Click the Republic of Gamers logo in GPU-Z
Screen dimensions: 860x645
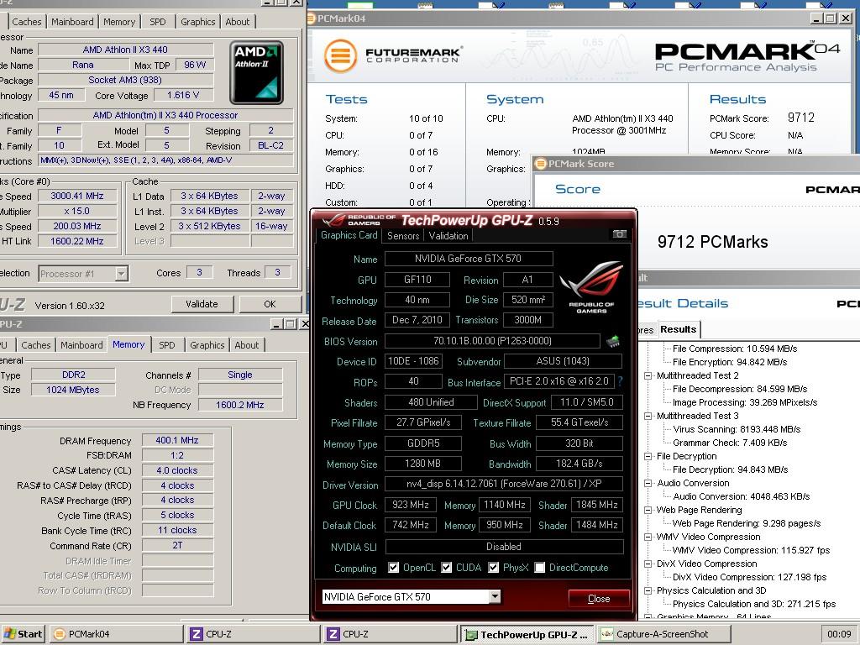[x=591, y=287]
